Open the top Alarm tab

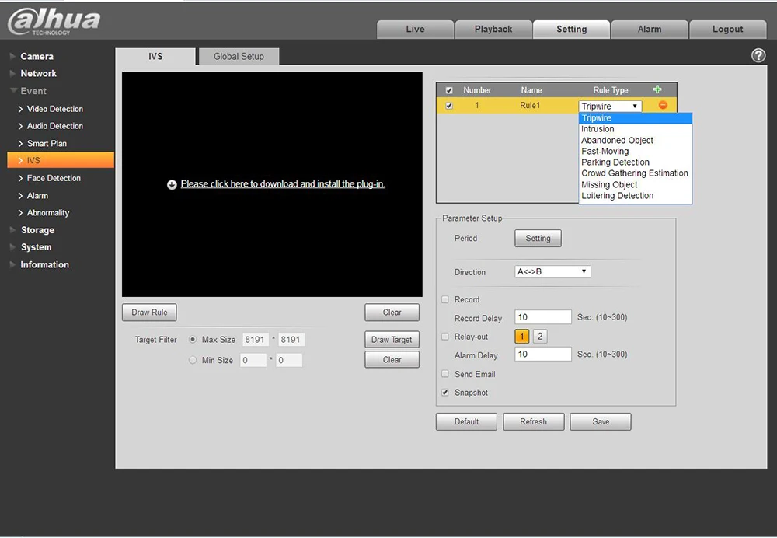tap(650, 30)
